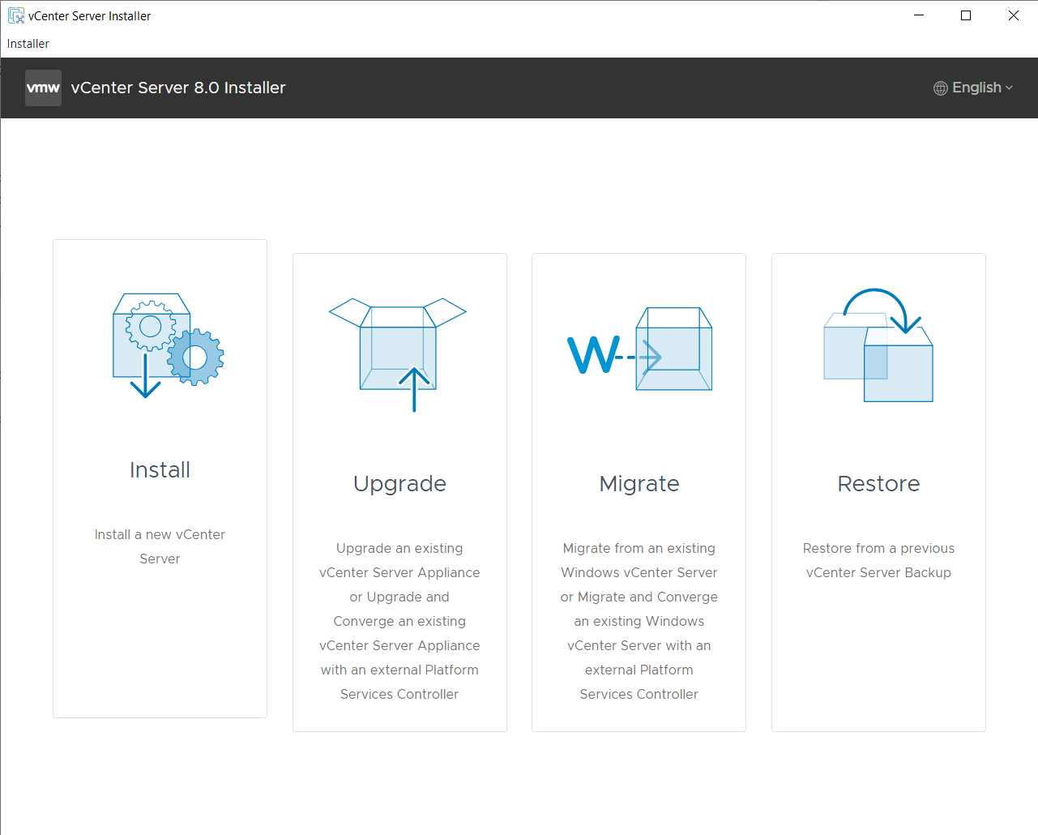Click "Upgrade an existing vCenter Server Appliance" text
Screen dimensions: 1038x835
pyautogui.click(x=399, y=560)
